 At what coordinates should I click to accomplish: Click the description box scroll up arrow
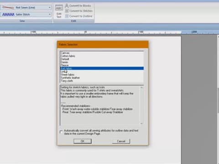141,87
